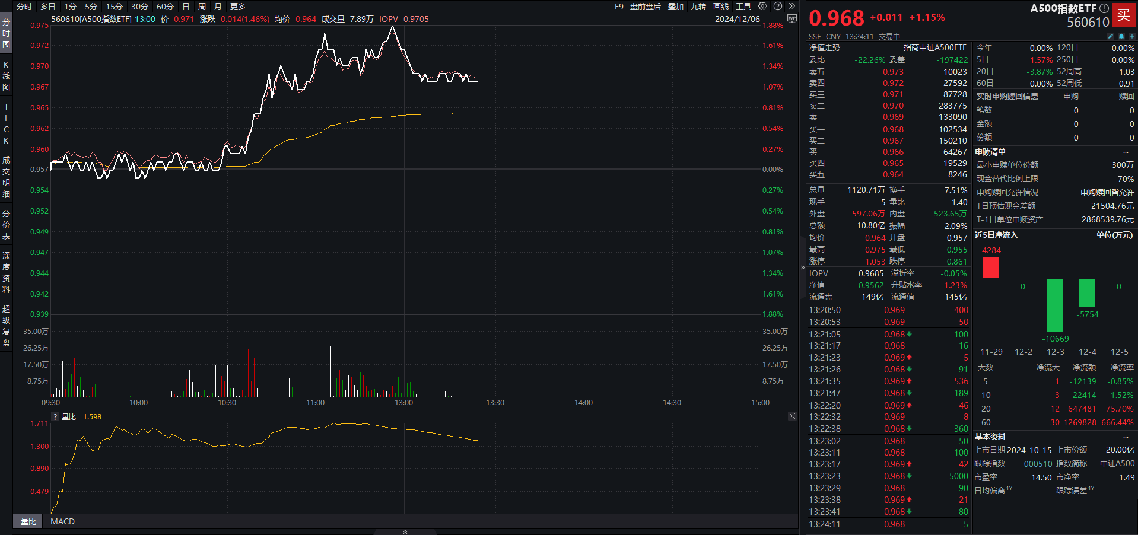
Task: Click the red 11-29 net inflow bar
Action: [991, 267]
